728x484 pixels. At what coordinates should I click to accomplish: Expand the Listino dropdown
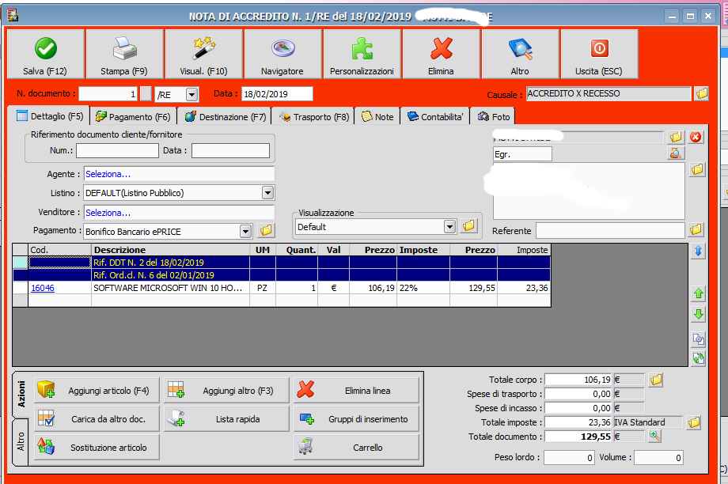point(267,193)
